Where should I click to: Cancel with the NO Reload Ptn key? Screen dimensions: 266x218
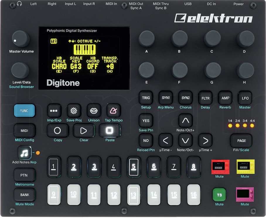(146, 140)
